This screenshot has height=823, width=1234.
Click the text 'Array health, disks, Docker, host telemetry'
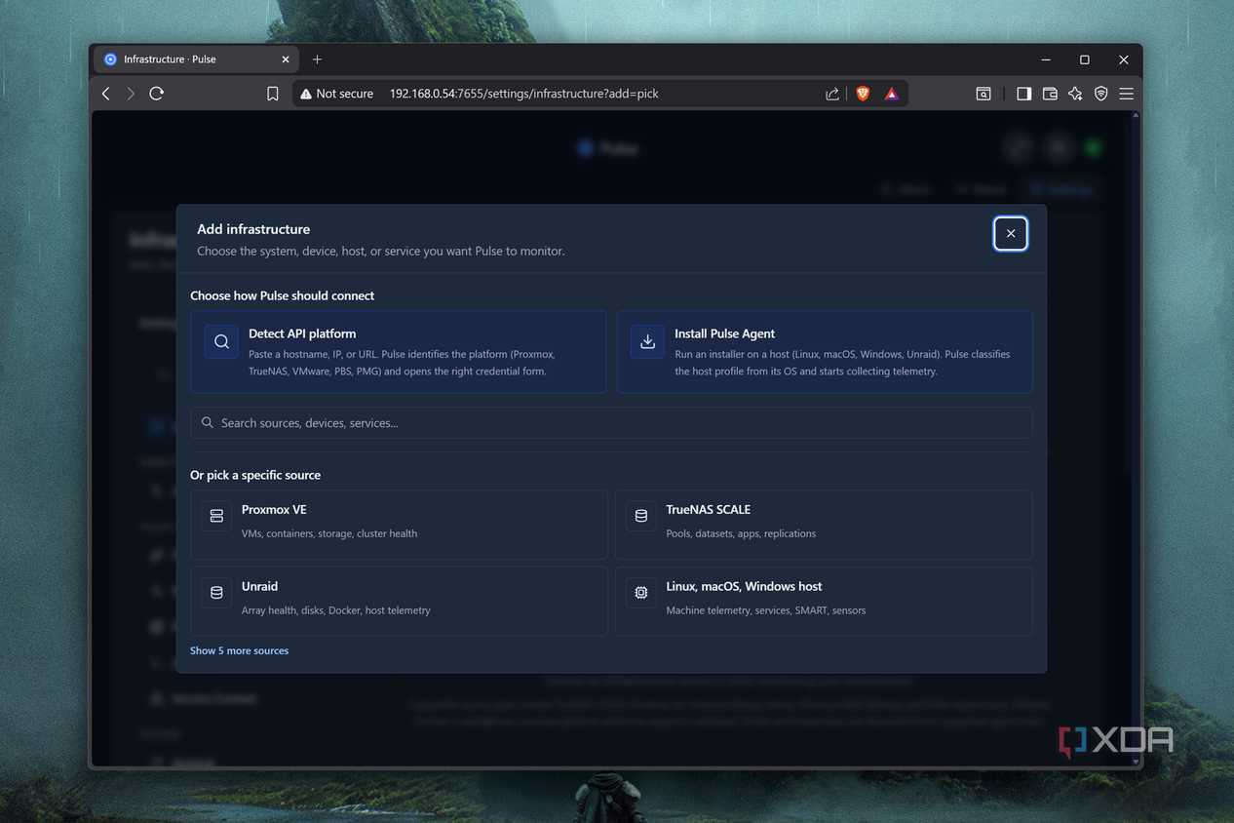click(336, 610)
